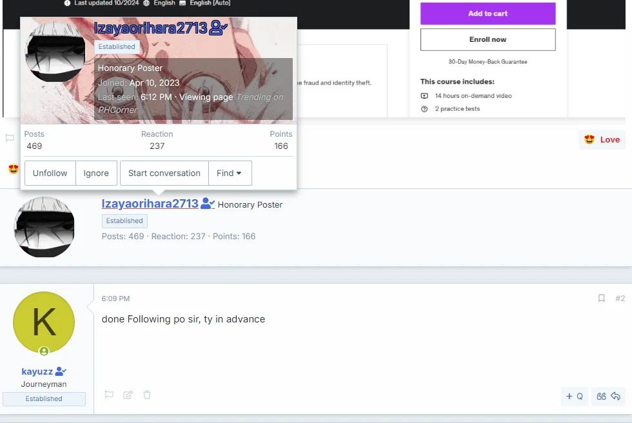Ignore this user via the Ignore button
Image resolution: width=632 pixels, height=423 pixels.
pos(96,173)
